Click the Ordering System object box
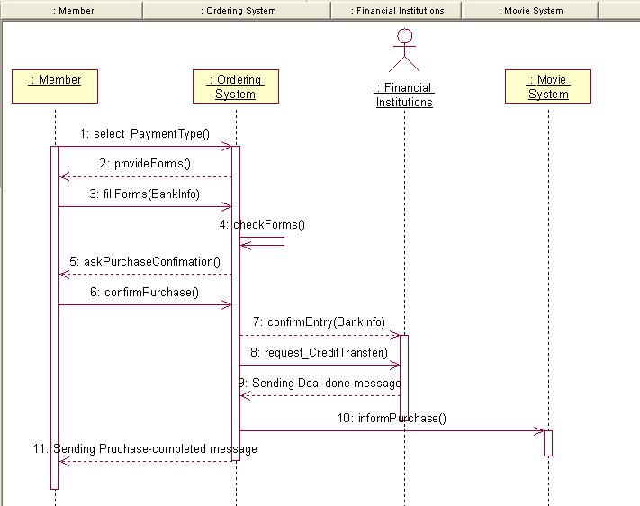The height and width of the screenshot is (506, 640). click(236, 86)
